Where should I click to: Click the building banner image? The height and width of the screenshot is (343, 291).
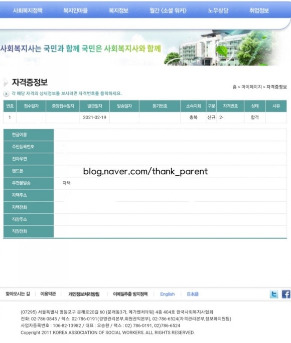(221, 48)
